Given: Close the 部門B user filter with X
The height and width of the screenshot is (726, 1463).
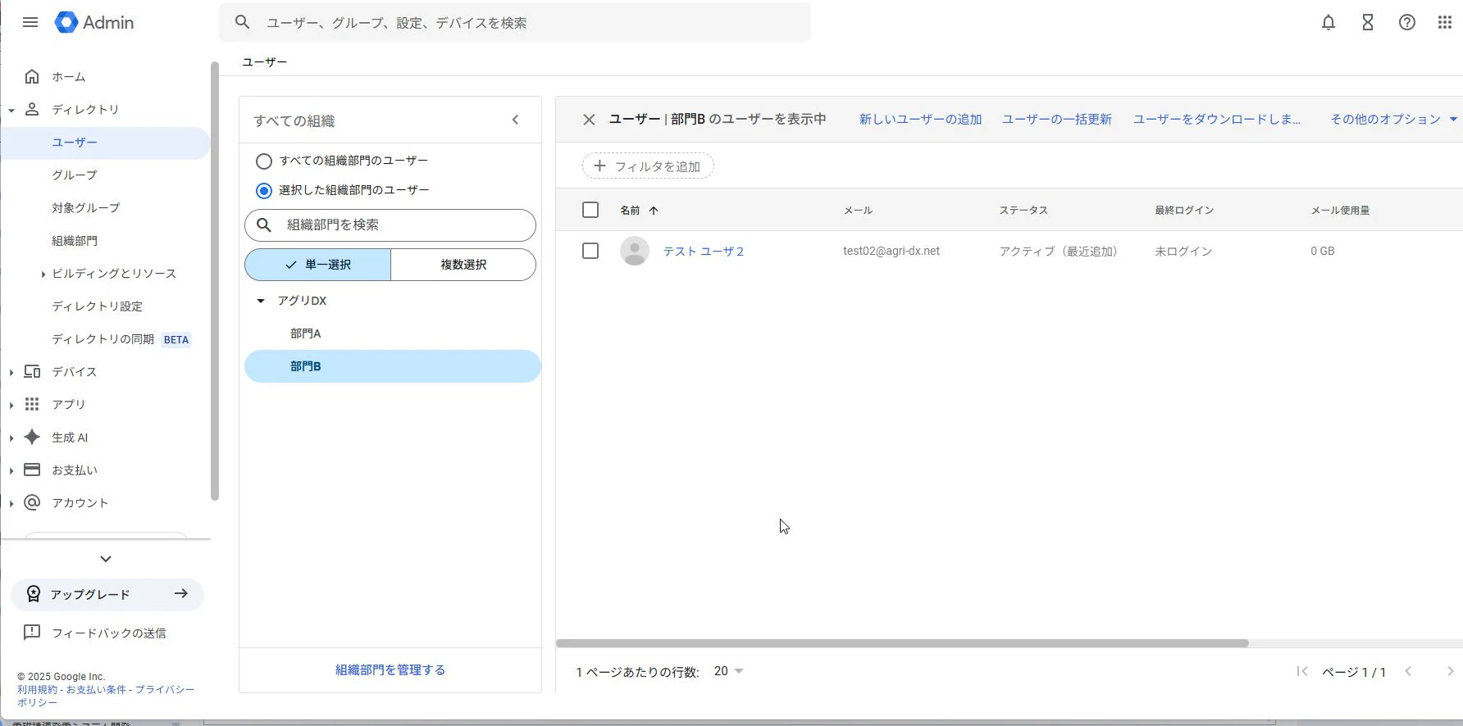Looking at the screenshot, I should [x=589, y=120].
